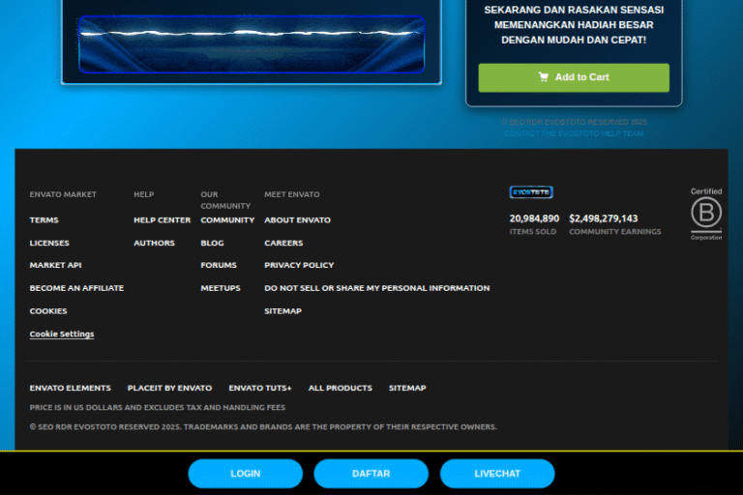Open the Authors help link
The height and width of the screenshot is (495, 743).
pos(154,243)
